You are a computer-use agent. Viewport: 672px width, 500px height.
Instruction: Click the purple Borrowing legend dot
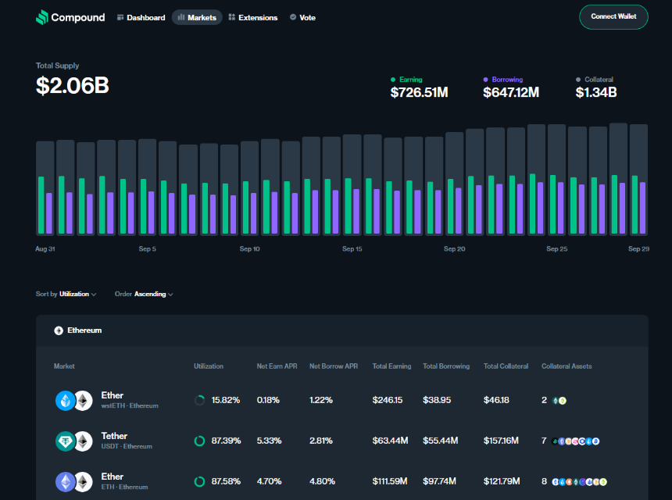pyautogui.click(x=485, y=80)
